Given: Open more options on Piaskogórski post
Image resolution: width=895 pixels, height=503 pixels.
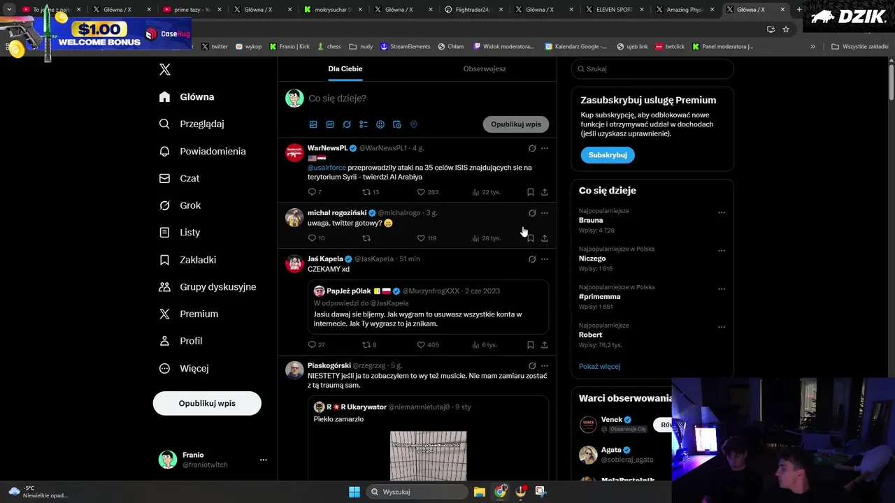Looking at the screenshot, I should point(545,365).
